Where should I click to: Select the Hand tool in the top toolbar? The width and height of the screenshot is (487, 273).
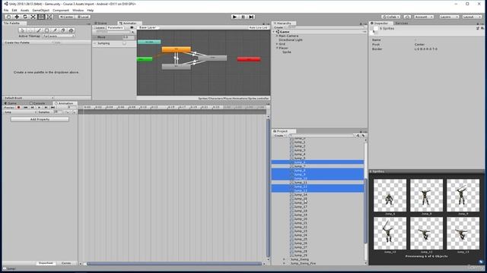[8, 17]
